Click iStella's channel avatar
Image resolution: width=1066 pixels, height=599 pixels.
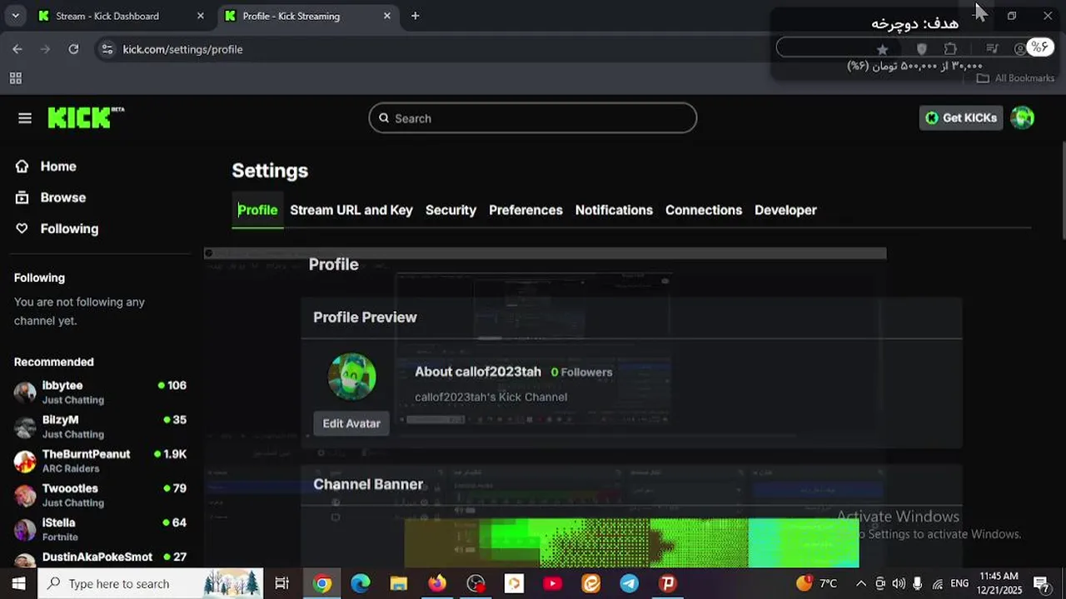pyautogui.click(x=25, y=529)
